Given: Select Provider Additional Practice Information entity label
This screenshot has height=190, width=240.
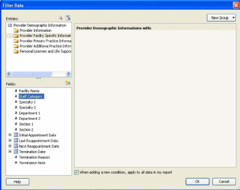Looking at the screenshot, I should point(45,46).
